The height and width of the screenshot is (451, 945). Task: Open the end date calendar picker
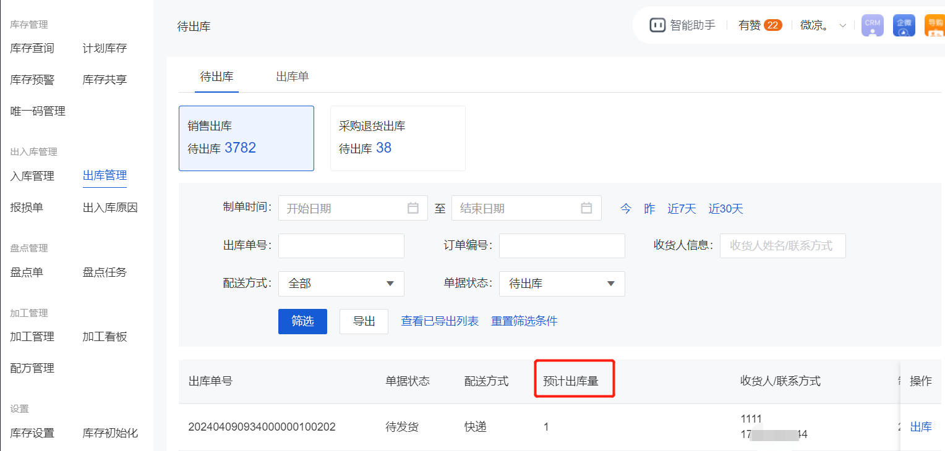(586, 208)
